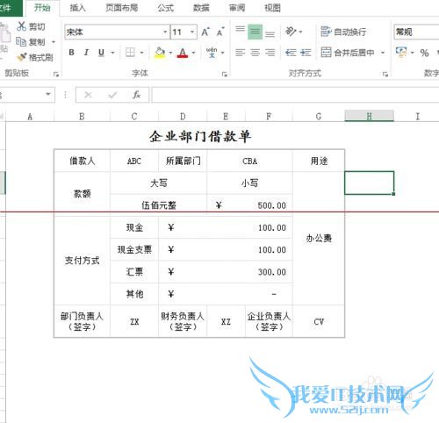Screen dimensions: 439x423
Task: Click cell containing 办公费
Action: pos(319,238)
